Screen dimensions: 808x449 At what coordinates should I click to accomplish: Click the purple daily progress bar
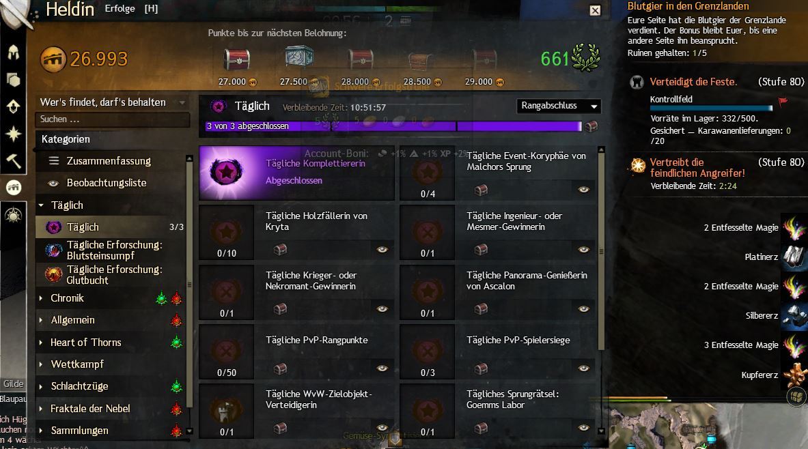[393, 126]
